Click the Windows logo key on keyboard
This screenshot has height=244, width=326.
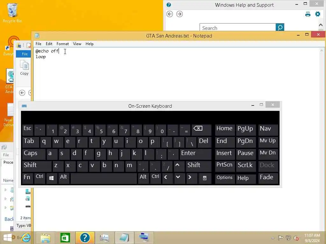pos(51,178)
